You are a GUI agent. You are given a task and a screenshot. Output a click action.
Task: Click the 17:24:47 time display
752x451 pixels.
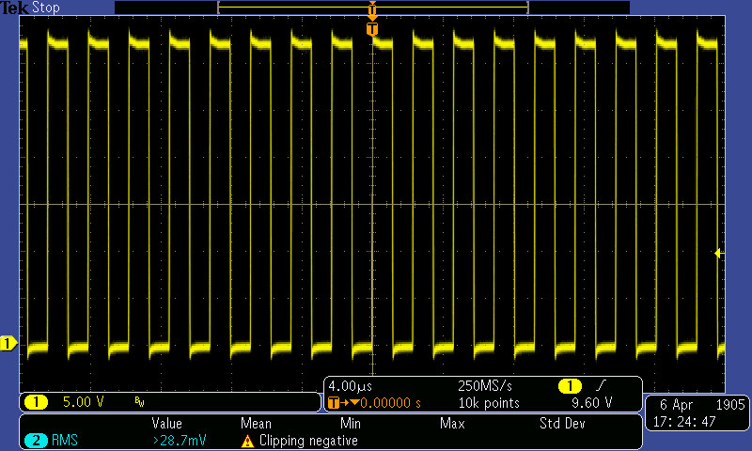click(684, 422)
